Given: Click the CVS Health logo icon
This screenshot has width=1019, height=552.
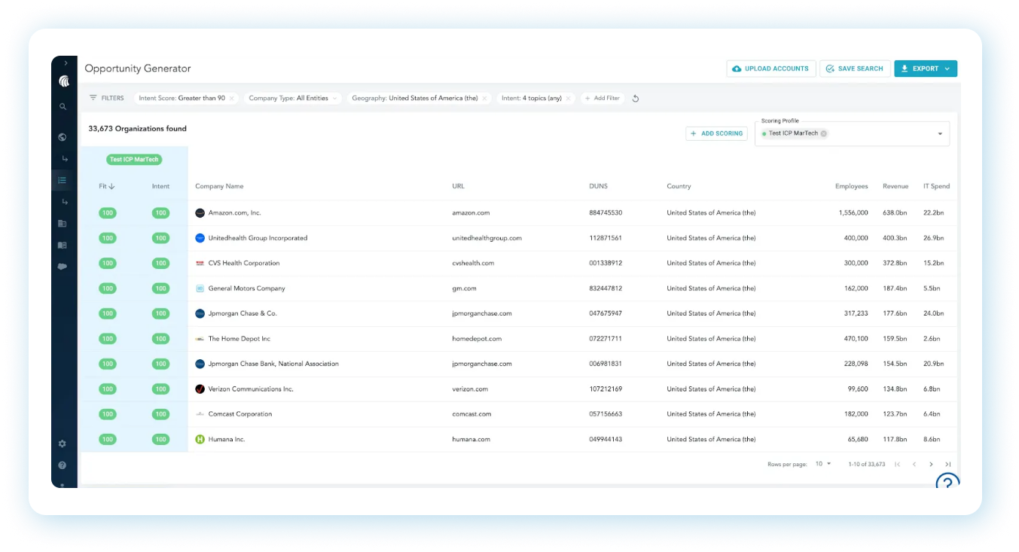Looking at the screenshot, I should tap(200, 264).
